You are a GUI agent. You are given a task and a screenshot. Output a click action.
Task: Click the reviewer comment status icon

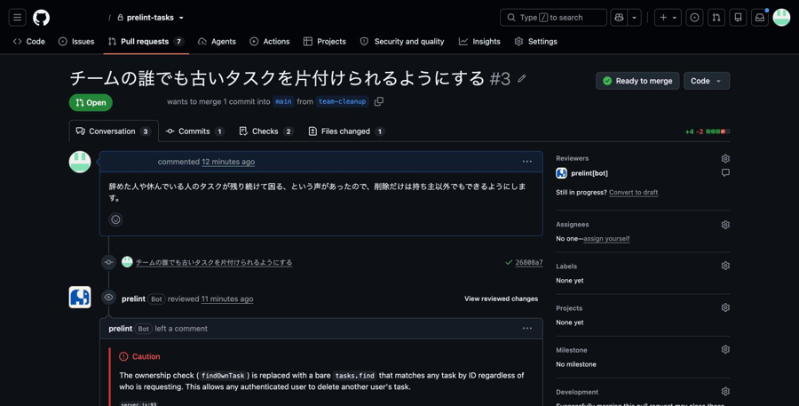pyautogui.click(x=725, y=173)
